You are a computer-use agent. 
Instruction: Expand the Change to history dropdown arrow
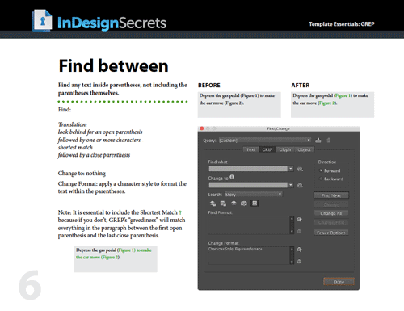click(291, 185)
